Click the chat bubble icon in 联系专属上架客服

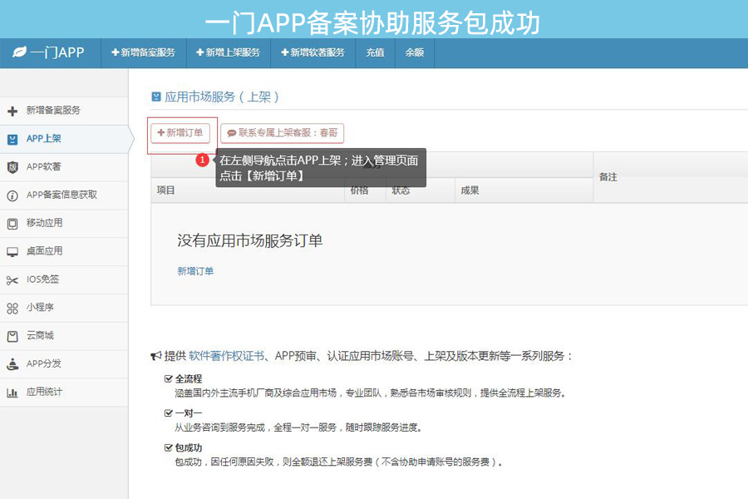pyautogui.click(x=231, y=133)
